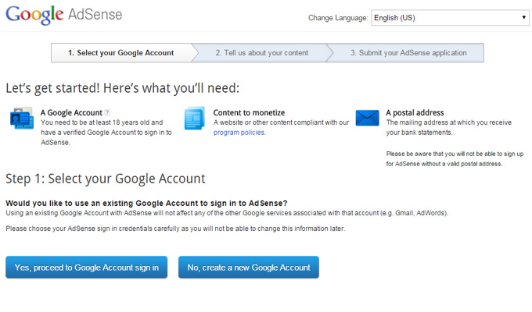The image size is (532, 312).
Task: Click Yes, proceed to Google Account sign in
Action: click(x=87, y=268)
